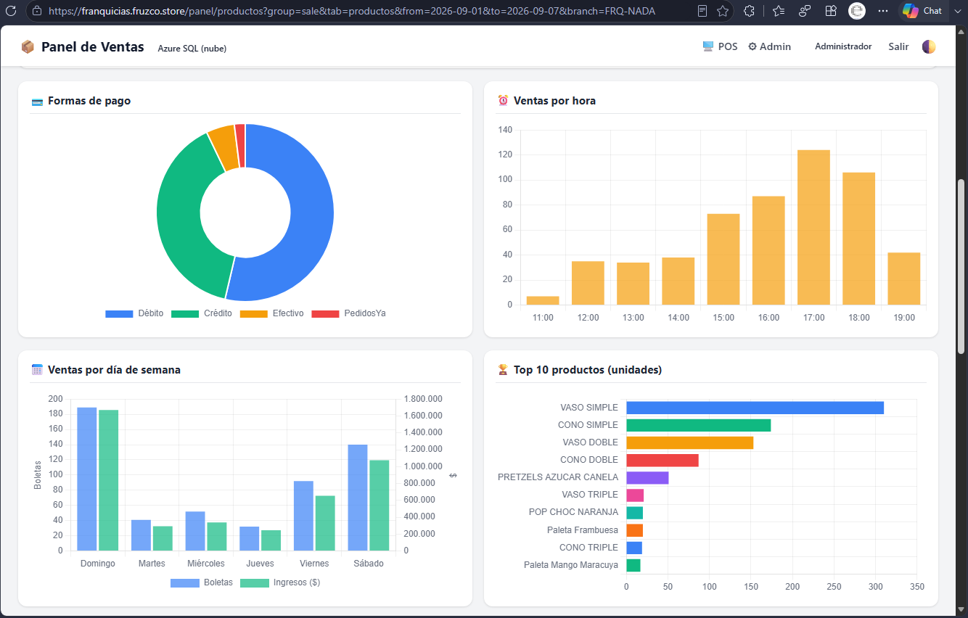
Task: Open the Admin settings link
Action: (x=769, y=46)
